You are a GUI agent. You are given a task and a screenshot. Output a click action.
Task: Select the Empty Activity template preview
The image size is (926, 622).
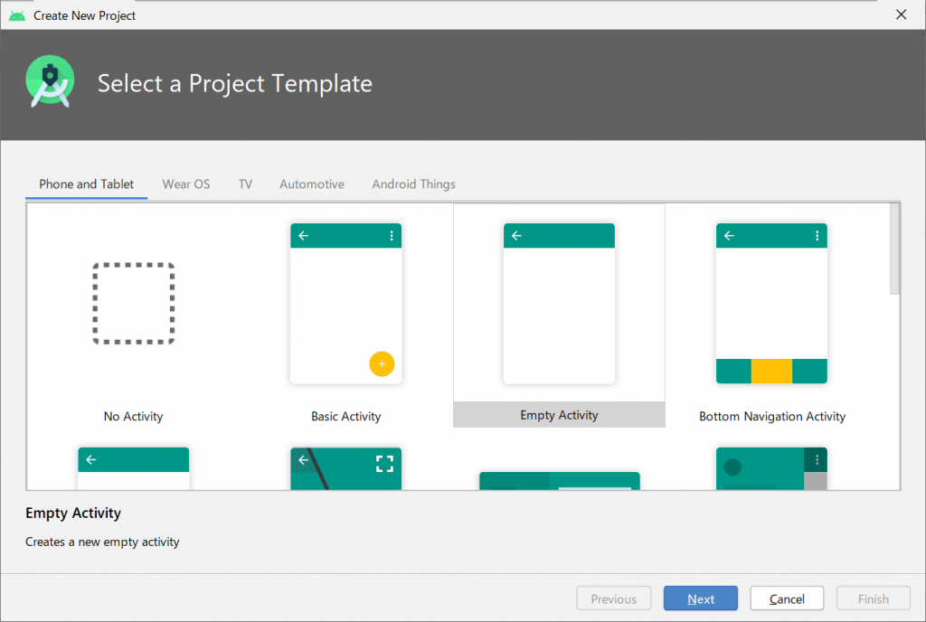pos(559,304)
